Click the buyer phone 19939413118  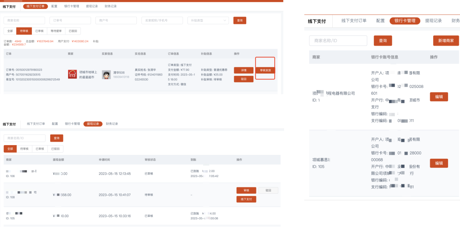click(121, 77)
